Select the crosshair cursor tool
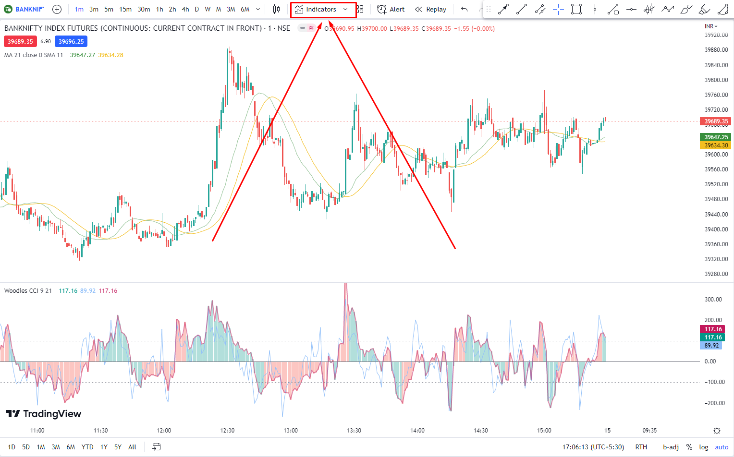 [558, 9]
